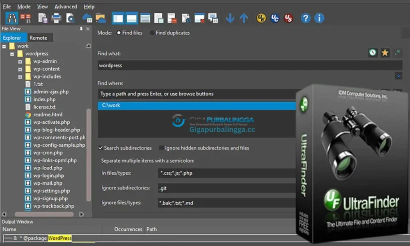410x246 pixels.
Task: Toggle the File View side panel icon
Action: click(118, 18)
